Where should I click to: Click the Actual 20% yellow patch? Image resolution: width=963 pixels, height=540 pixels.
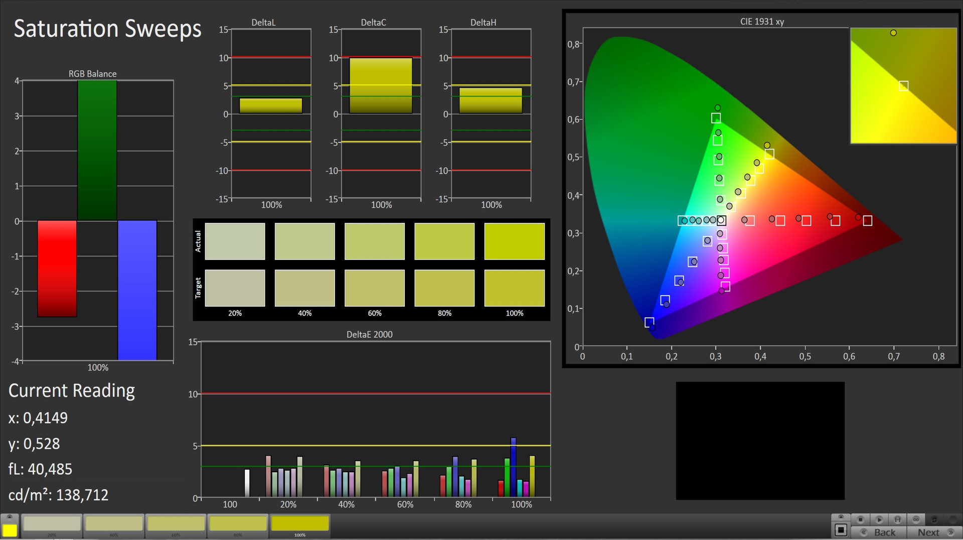pyautogui.click(x=235, y=241)
